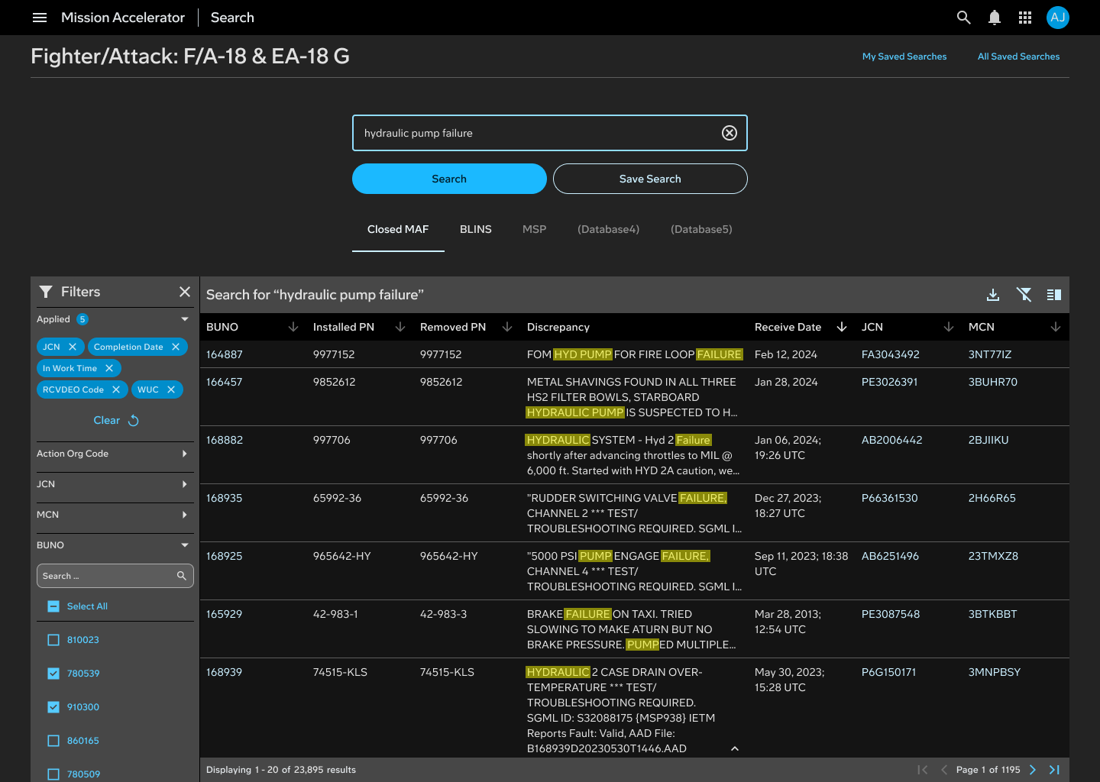1100x782 pixels.
Task: Open the AJ user avatar menu
Action: [1058, 18]
